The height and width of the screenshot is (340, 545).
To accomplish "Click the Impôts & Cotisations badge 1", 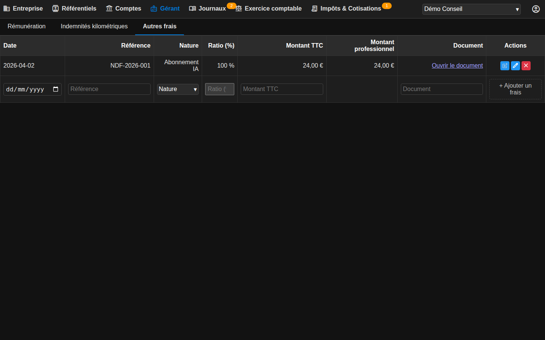I will [x=386, y=6].
